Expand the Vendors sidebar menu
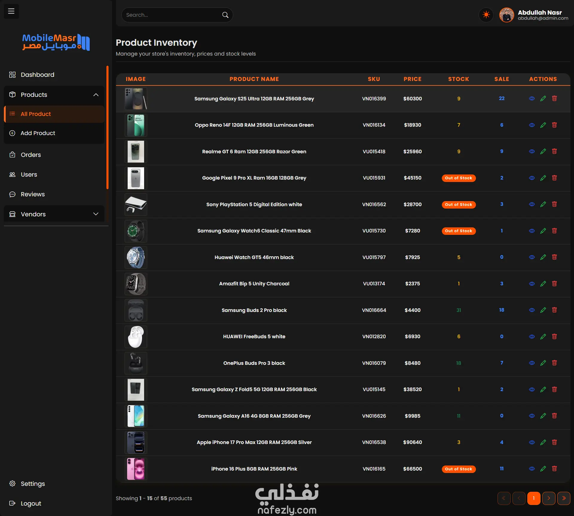The height and width of the screenshot is (516, 574). (96, 214)
